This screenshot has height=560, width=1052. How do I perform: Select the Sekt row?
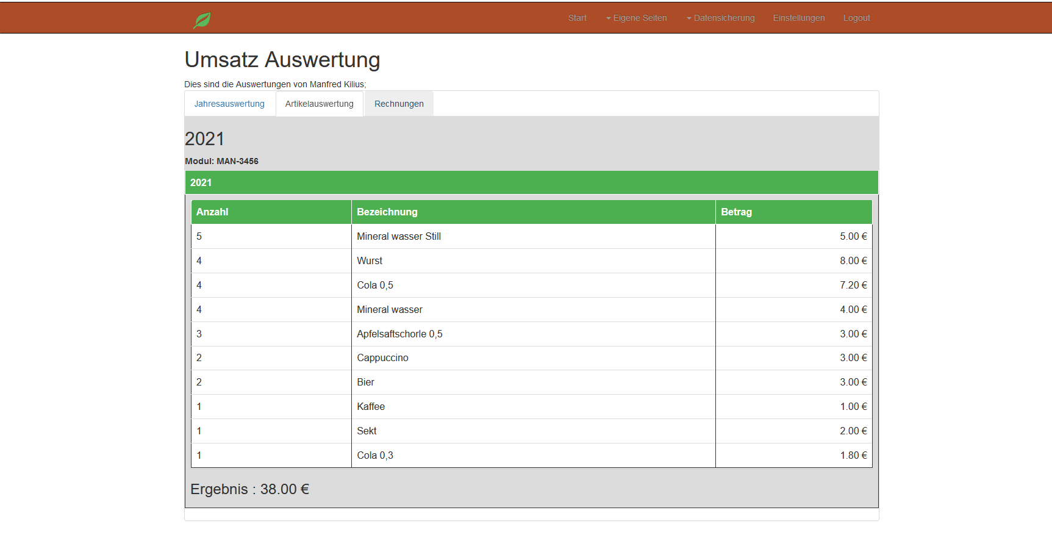point(367,431)
